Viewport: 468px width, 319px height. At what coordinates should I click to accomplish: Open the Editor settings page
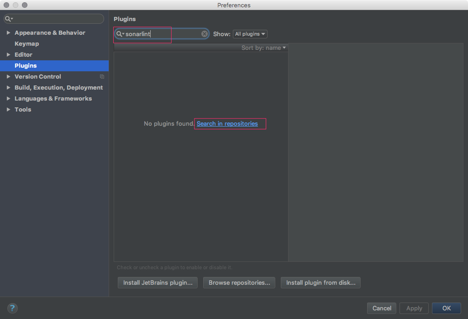[x=23, y=55]
